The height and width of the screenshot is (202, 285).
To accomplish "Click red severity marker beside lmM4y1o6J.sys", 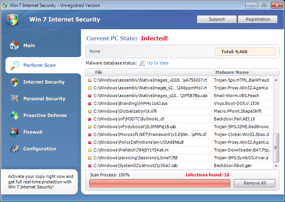I will 90,104.
